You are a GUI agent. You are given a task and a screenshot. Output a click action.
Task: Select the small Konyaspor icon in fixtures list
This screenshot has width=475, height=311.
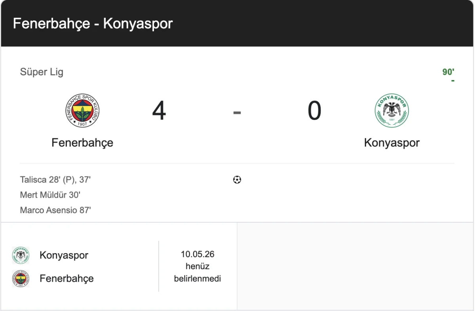[x=21, y=255]
